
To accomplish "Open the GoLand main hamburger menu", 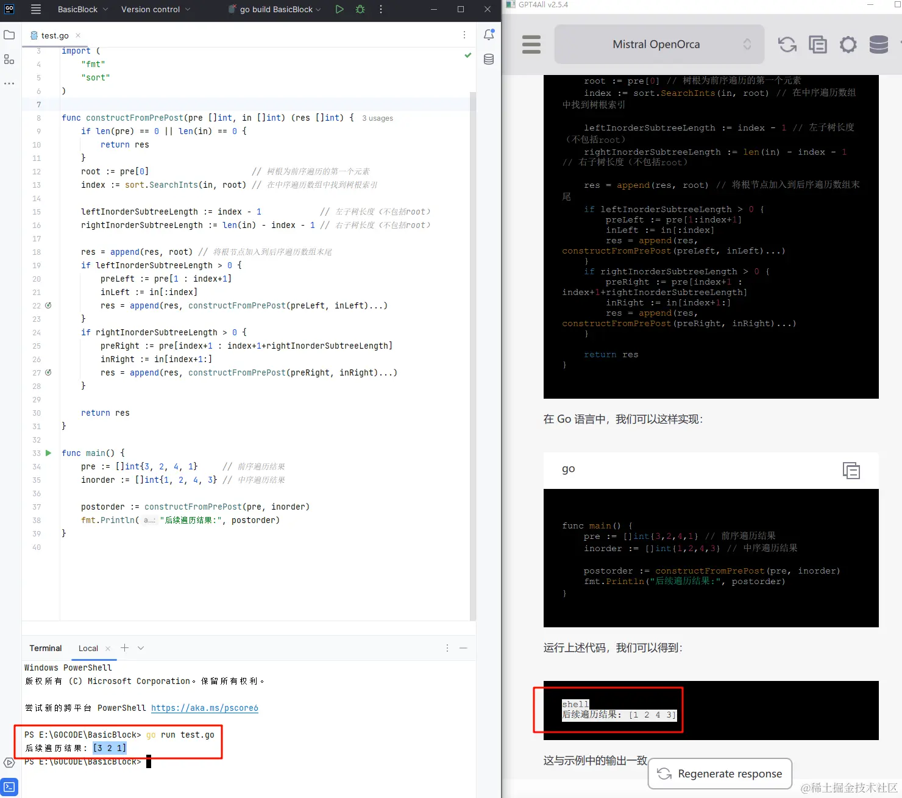I will click(x=36, y=9).
